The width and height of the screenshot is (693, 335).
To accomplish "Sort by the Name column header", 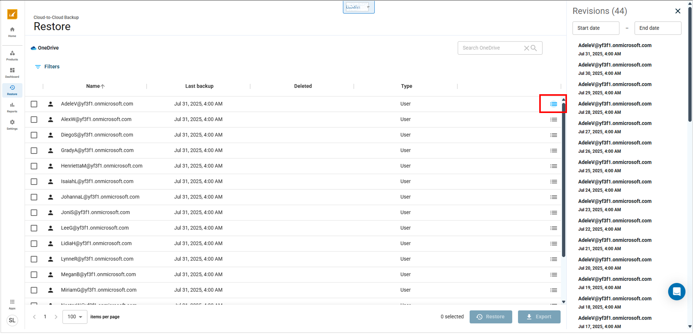I will (x=95, y=86).
